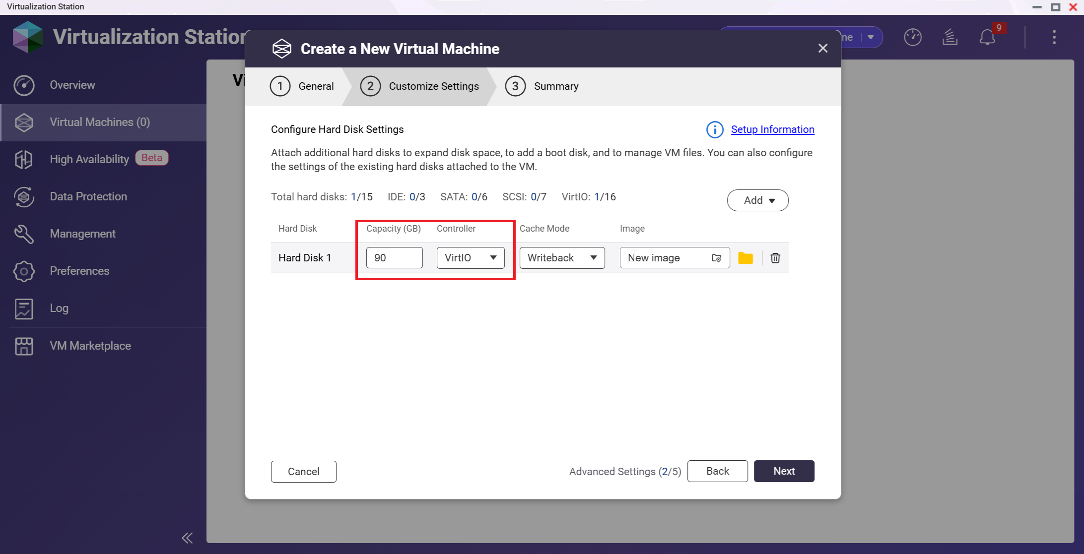The height and width of the screenshot is (554, 1084).
Task: Select step 2 Customize Settings
Action: click(x=419, y=86)
